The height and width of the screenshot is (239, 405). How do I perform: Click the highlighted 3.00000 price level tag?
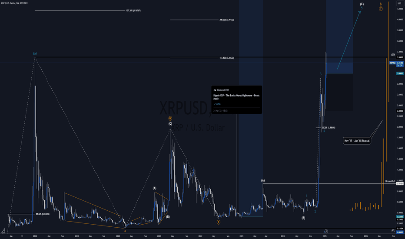pyautogui.click(x=400, y=73)
